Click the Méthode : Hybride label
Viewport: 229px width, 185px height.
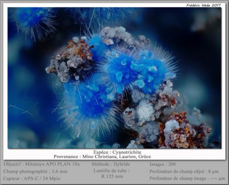click(111, 164)
